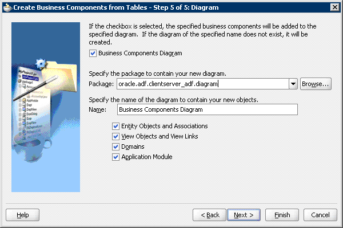Click the gear icon in the wizard illustration
Screen dimensions: 343x228
pyautogui.click(x=41, y=64)
